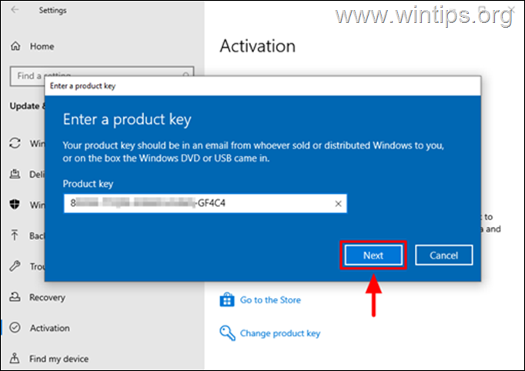The height and width of the screenshot is (371, 525).
Task: Go back using the Settings back arrow
Action: point(15,10)
